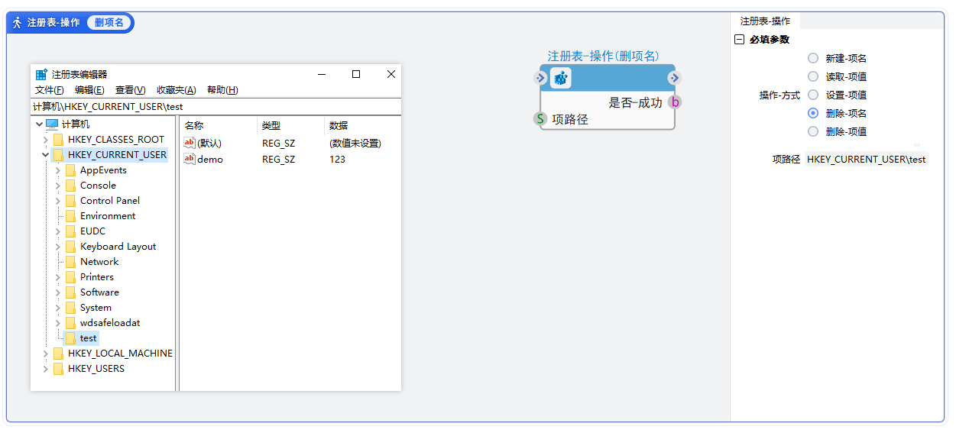The width and height of the screenshot is (956, 436).
Task: Click the 计算机 computer icon in the tree
Action: (52, 124)
